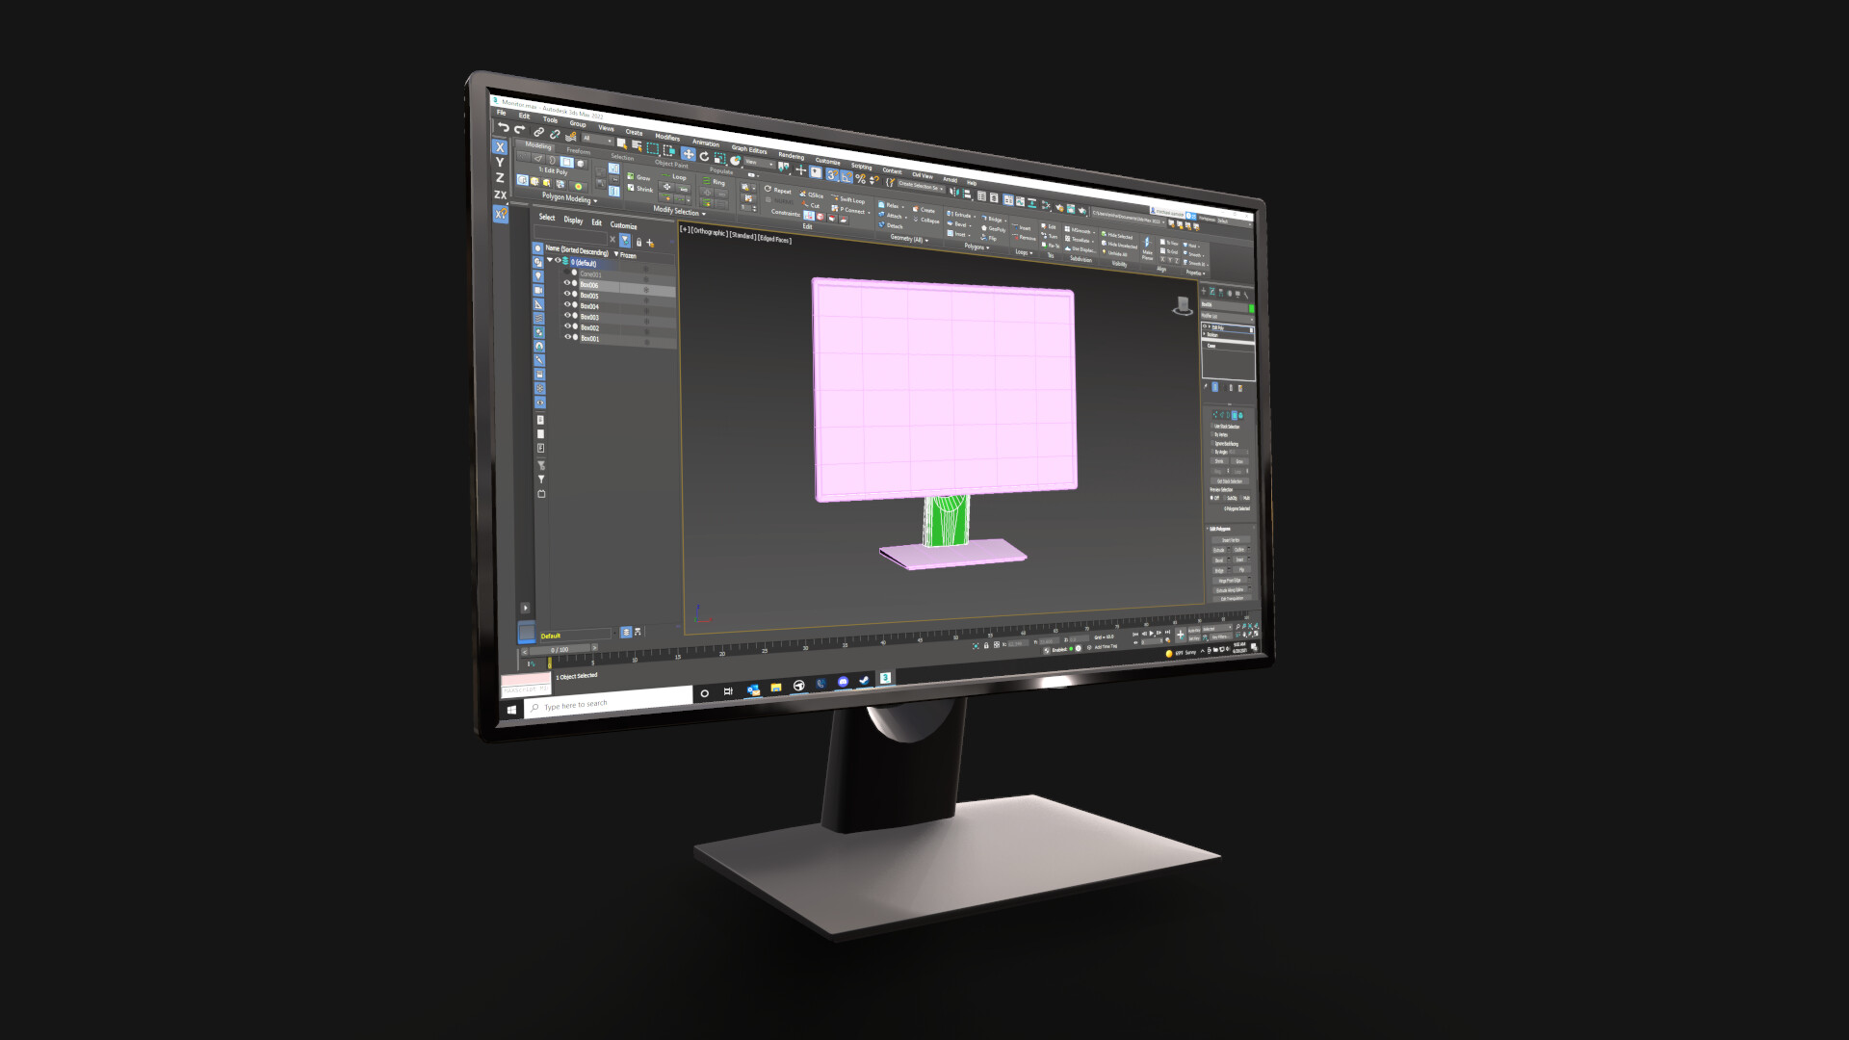Collapse the 0 (default) group in Scene Explorer

549,260
